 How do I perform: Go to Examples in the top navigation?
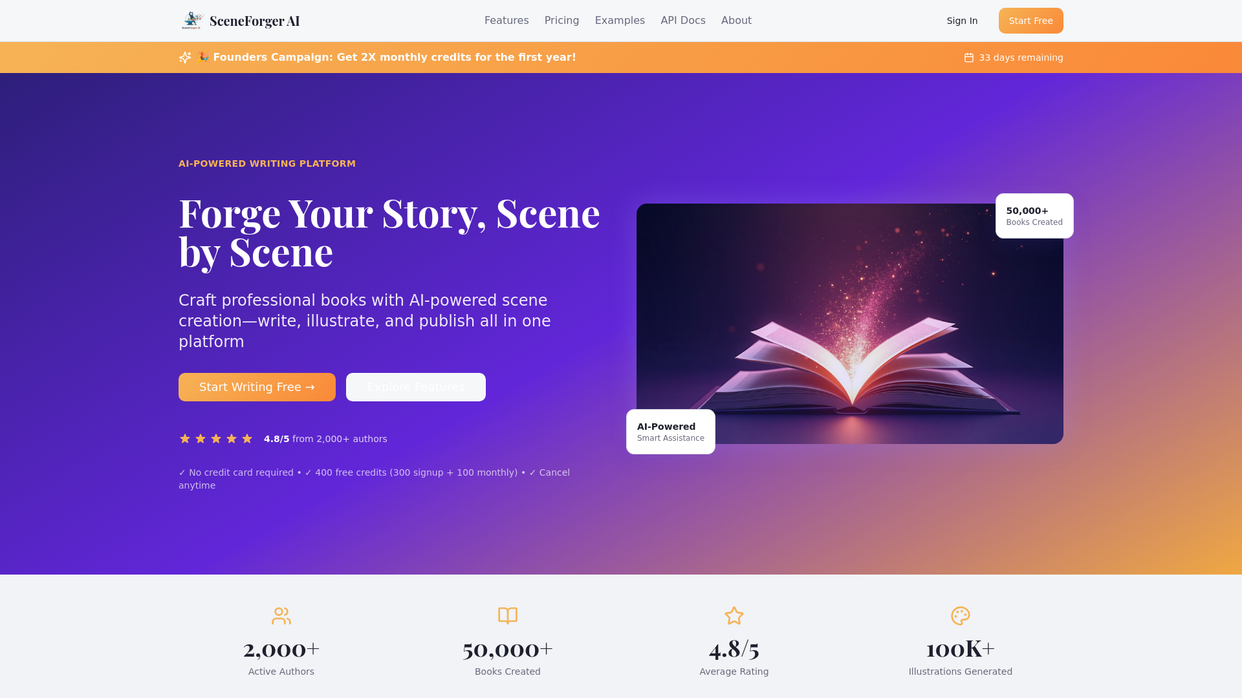pyautogui.click(x=620, y=21)
